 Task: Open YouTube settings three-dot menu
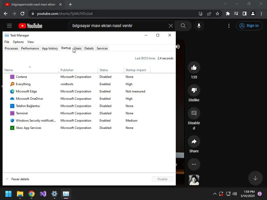click(x=229, y=26)
